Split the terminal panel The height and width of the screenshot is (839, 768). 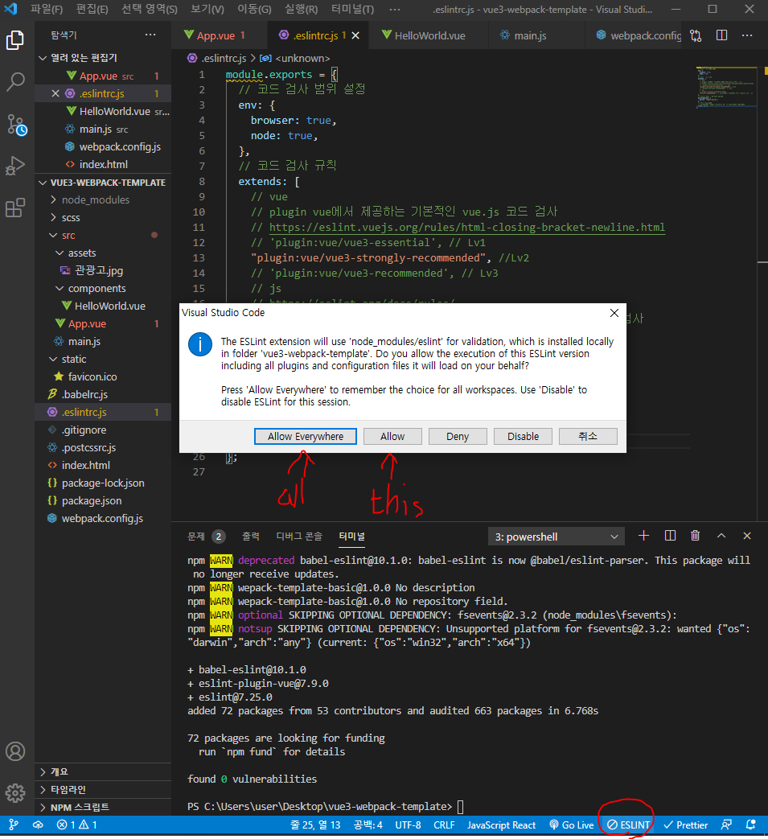click(670, 536)
